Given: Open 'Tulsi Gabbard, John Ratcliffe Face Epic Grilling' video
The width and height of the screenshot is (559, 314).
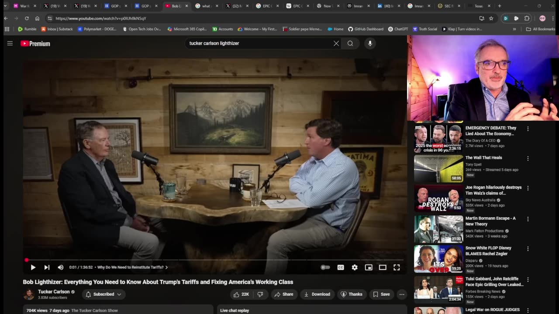Looking at the screenshot, I should click(x=494, y=282).
